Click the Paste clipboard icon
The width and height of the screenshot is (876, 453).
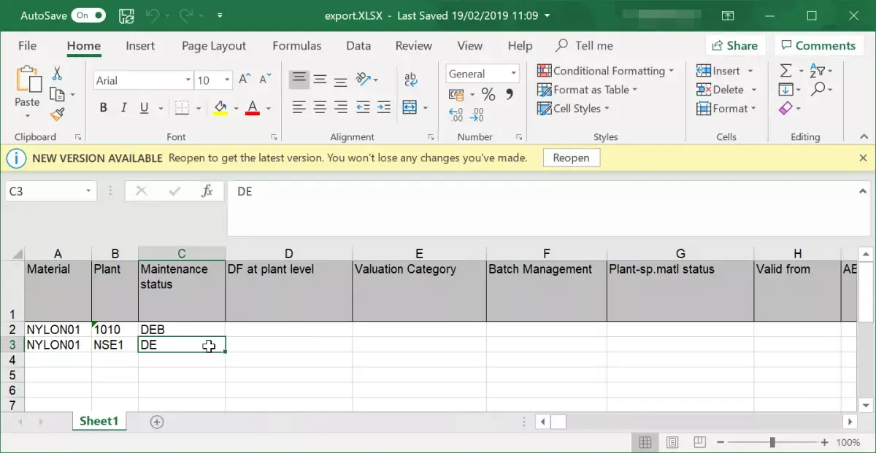28,80
